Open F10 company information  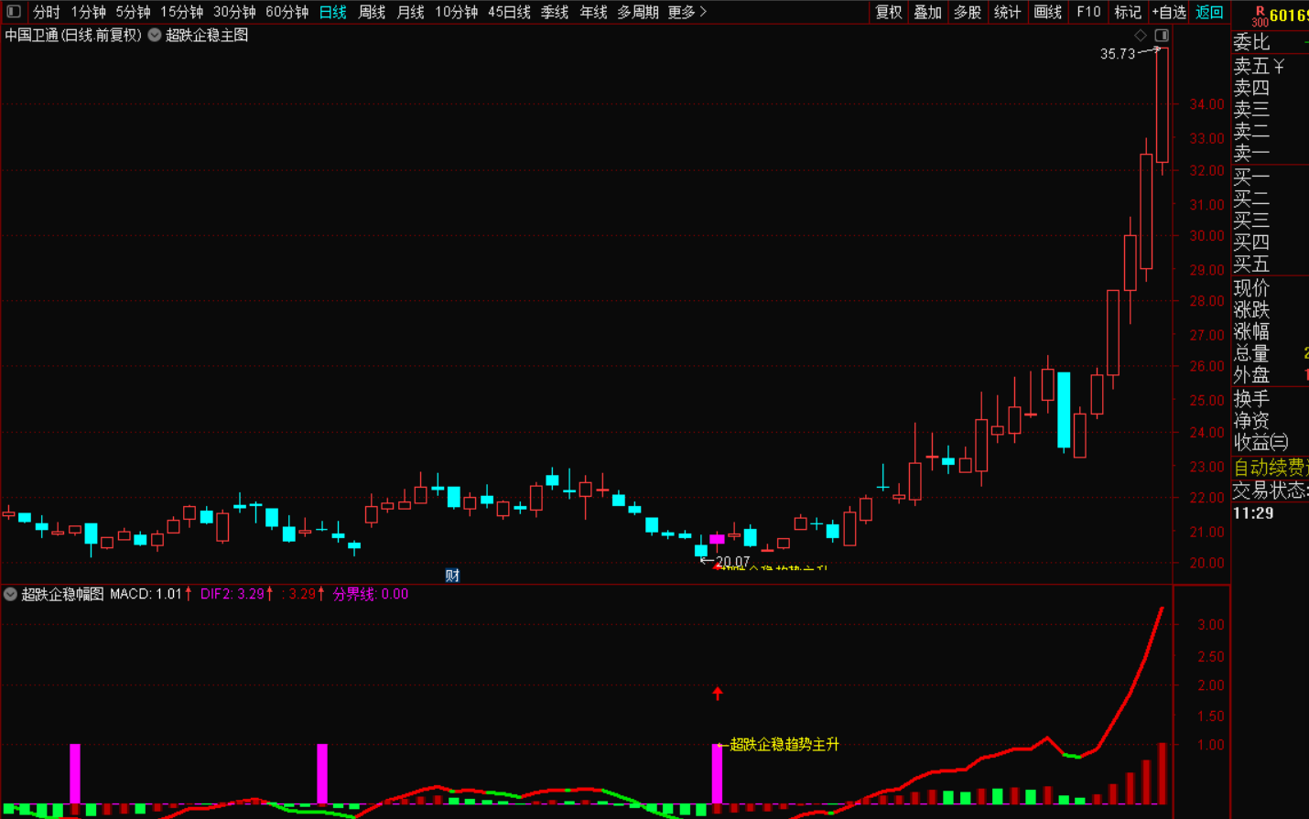coord(1088,12)
